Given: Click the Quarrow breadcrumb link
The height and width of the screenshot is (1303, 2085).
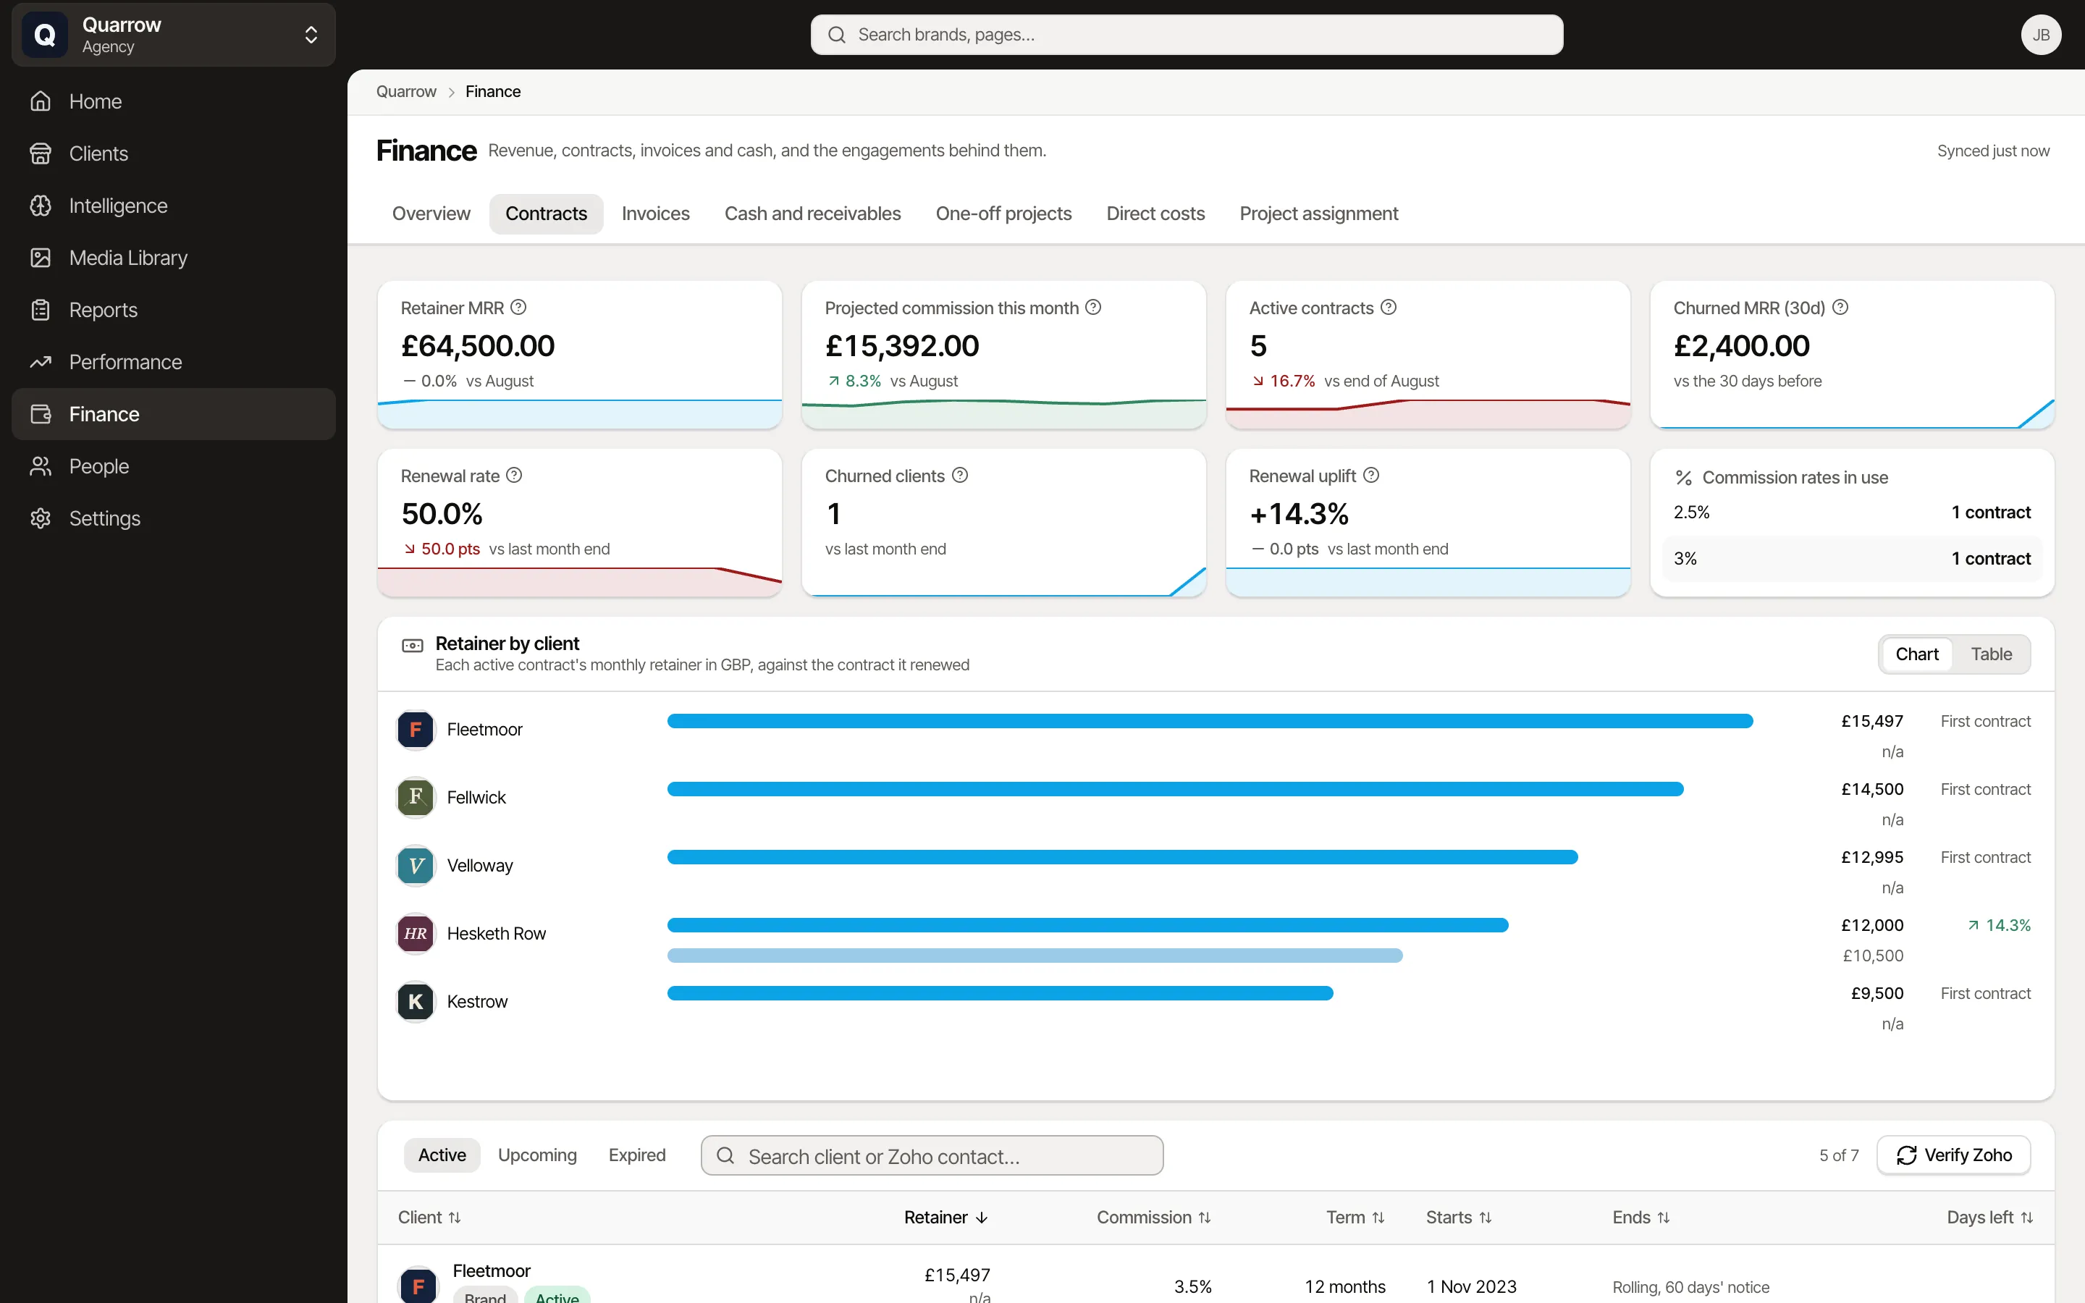Looking at the screenshot, I should [406, 91].
